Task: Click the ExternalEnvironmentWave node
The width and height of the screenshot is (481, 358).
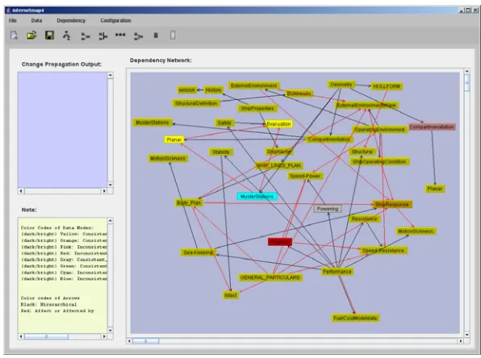Action: (x=366, y=106)
